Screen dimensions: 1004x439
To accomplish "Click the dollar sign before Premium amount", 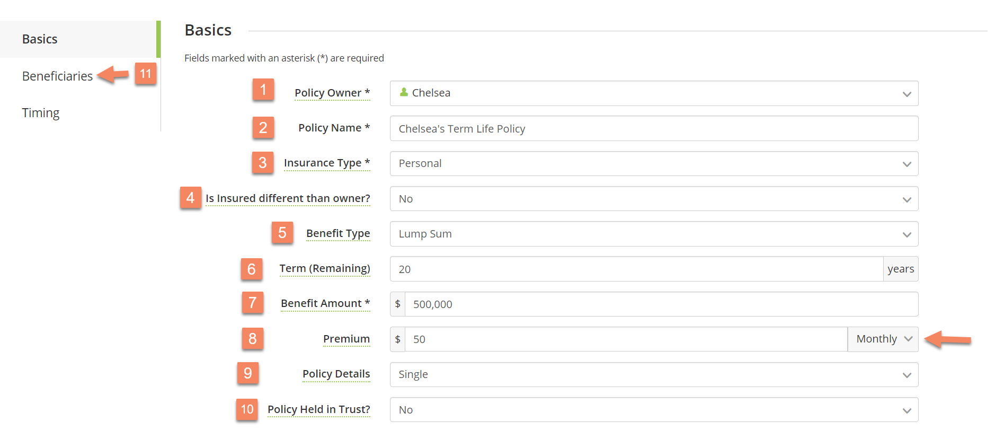I will tap(398, 339).
